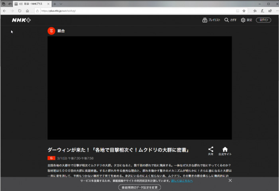
Task: Open the favorites hub
Action: point(255,11)
